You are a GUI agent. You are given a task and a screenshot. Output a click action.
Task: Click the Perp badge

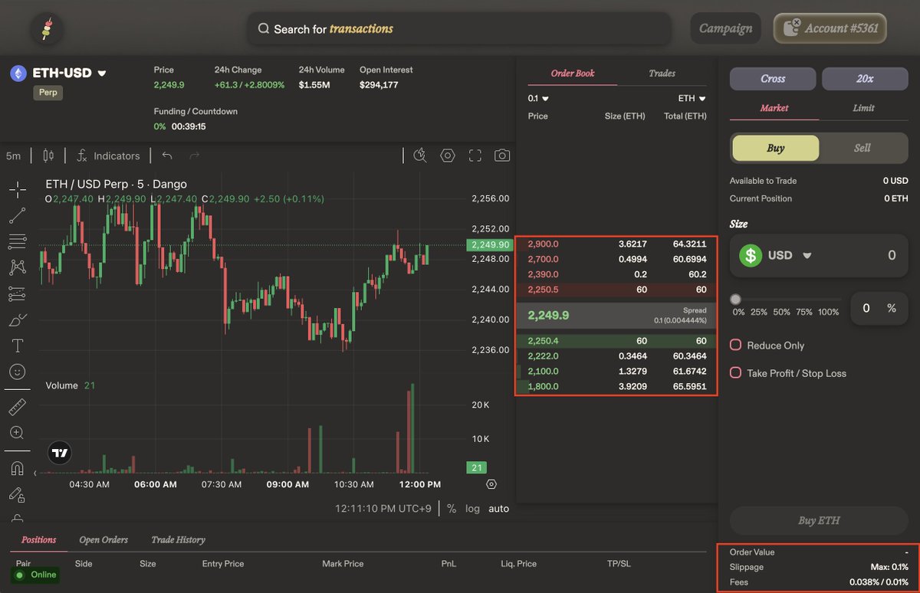click(x=49, y=92)
